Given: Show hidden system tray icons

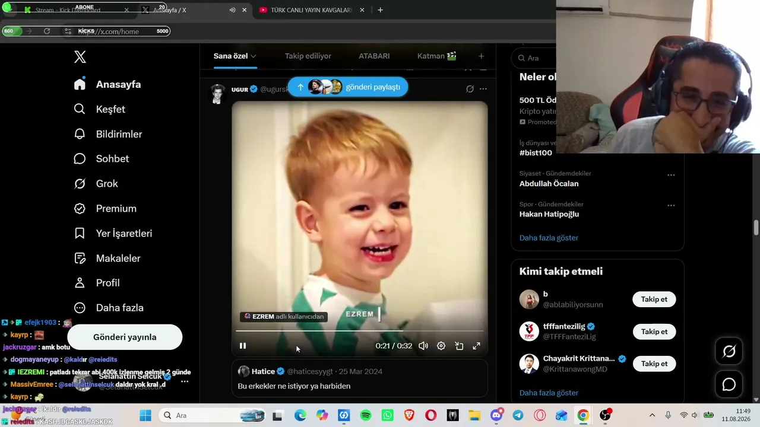Looking at the screenshot, I should [652, 415].
